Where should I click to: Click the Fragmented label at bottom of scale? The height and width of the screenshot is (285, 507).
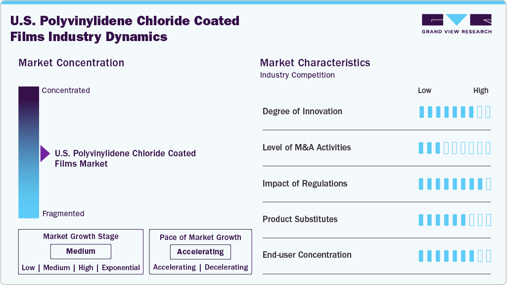tap(63, 214)
